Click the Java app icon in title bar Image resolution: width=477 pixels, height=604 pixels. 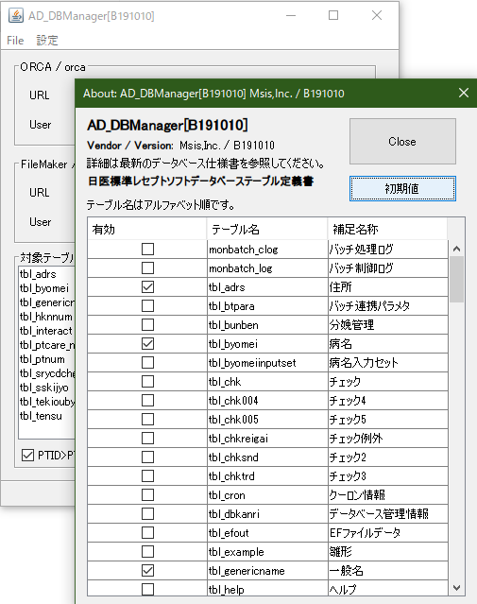[x=15, y=16]
